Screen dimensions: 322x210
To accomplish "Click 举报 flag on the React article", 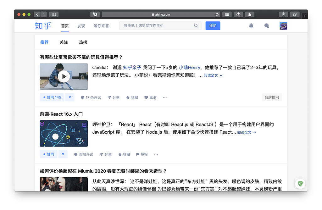I will [x=142, y=154].
